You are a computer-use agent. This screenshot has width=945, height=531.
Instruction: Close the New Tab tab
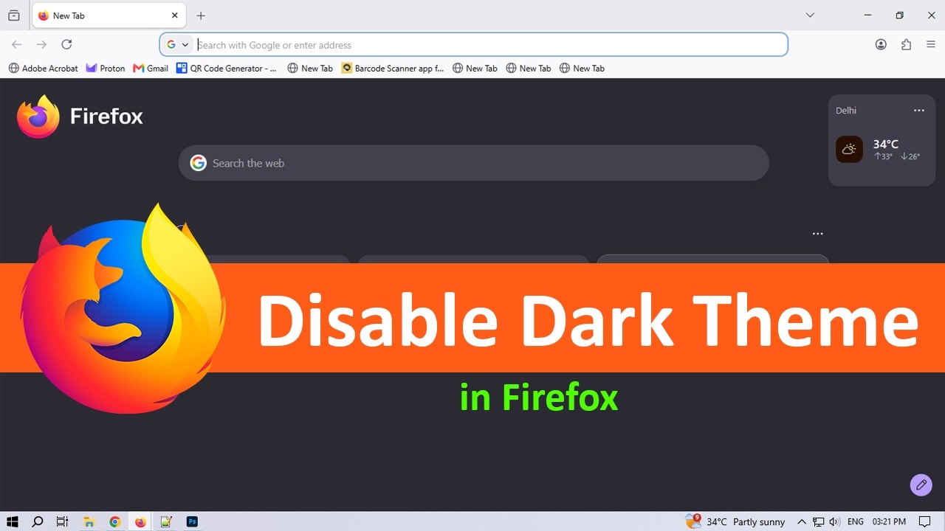[x=175, y=15]
